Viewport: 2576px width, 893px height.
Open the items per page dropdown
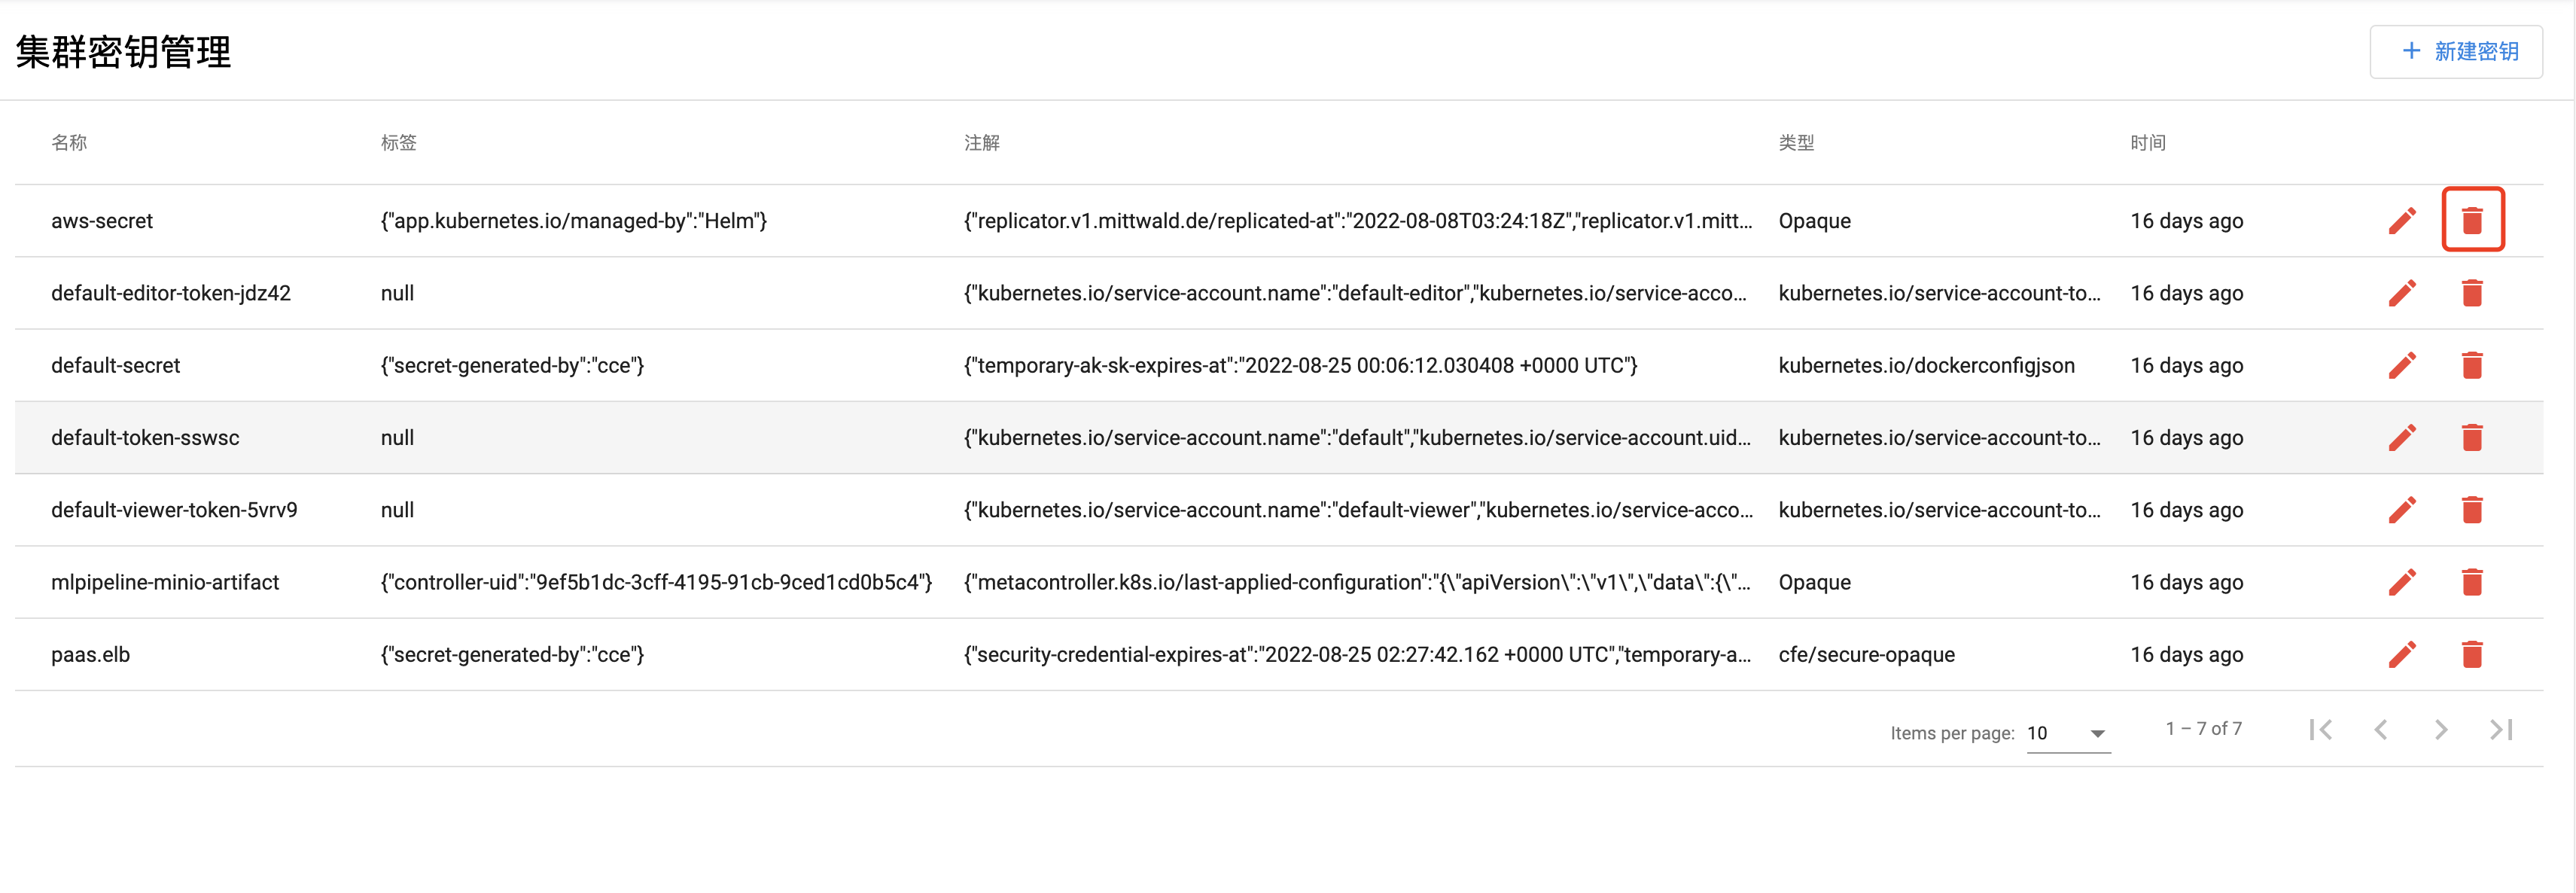coord(2067,733)
